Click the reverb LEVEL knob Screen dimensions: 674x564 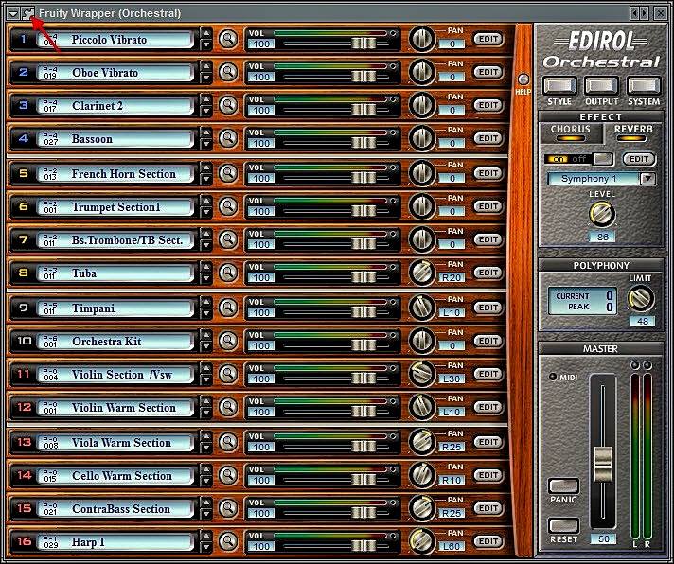(602, 214)
